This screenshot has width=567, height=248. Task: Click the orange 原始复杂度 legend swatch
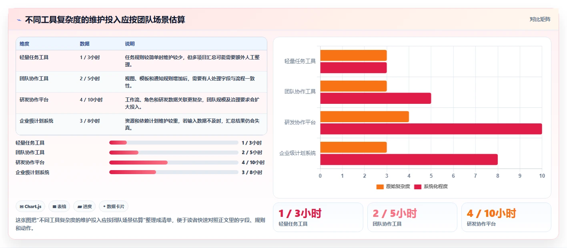coord(380,186)
